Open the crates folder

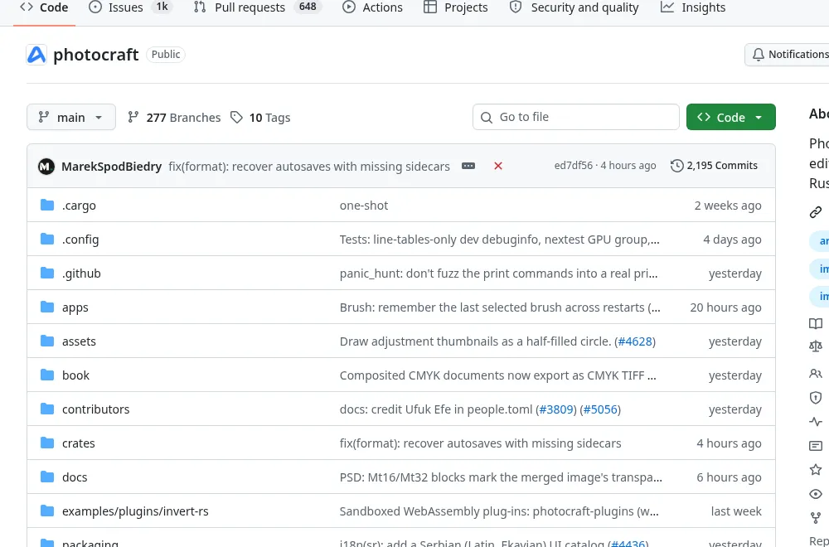click(78, 443)
